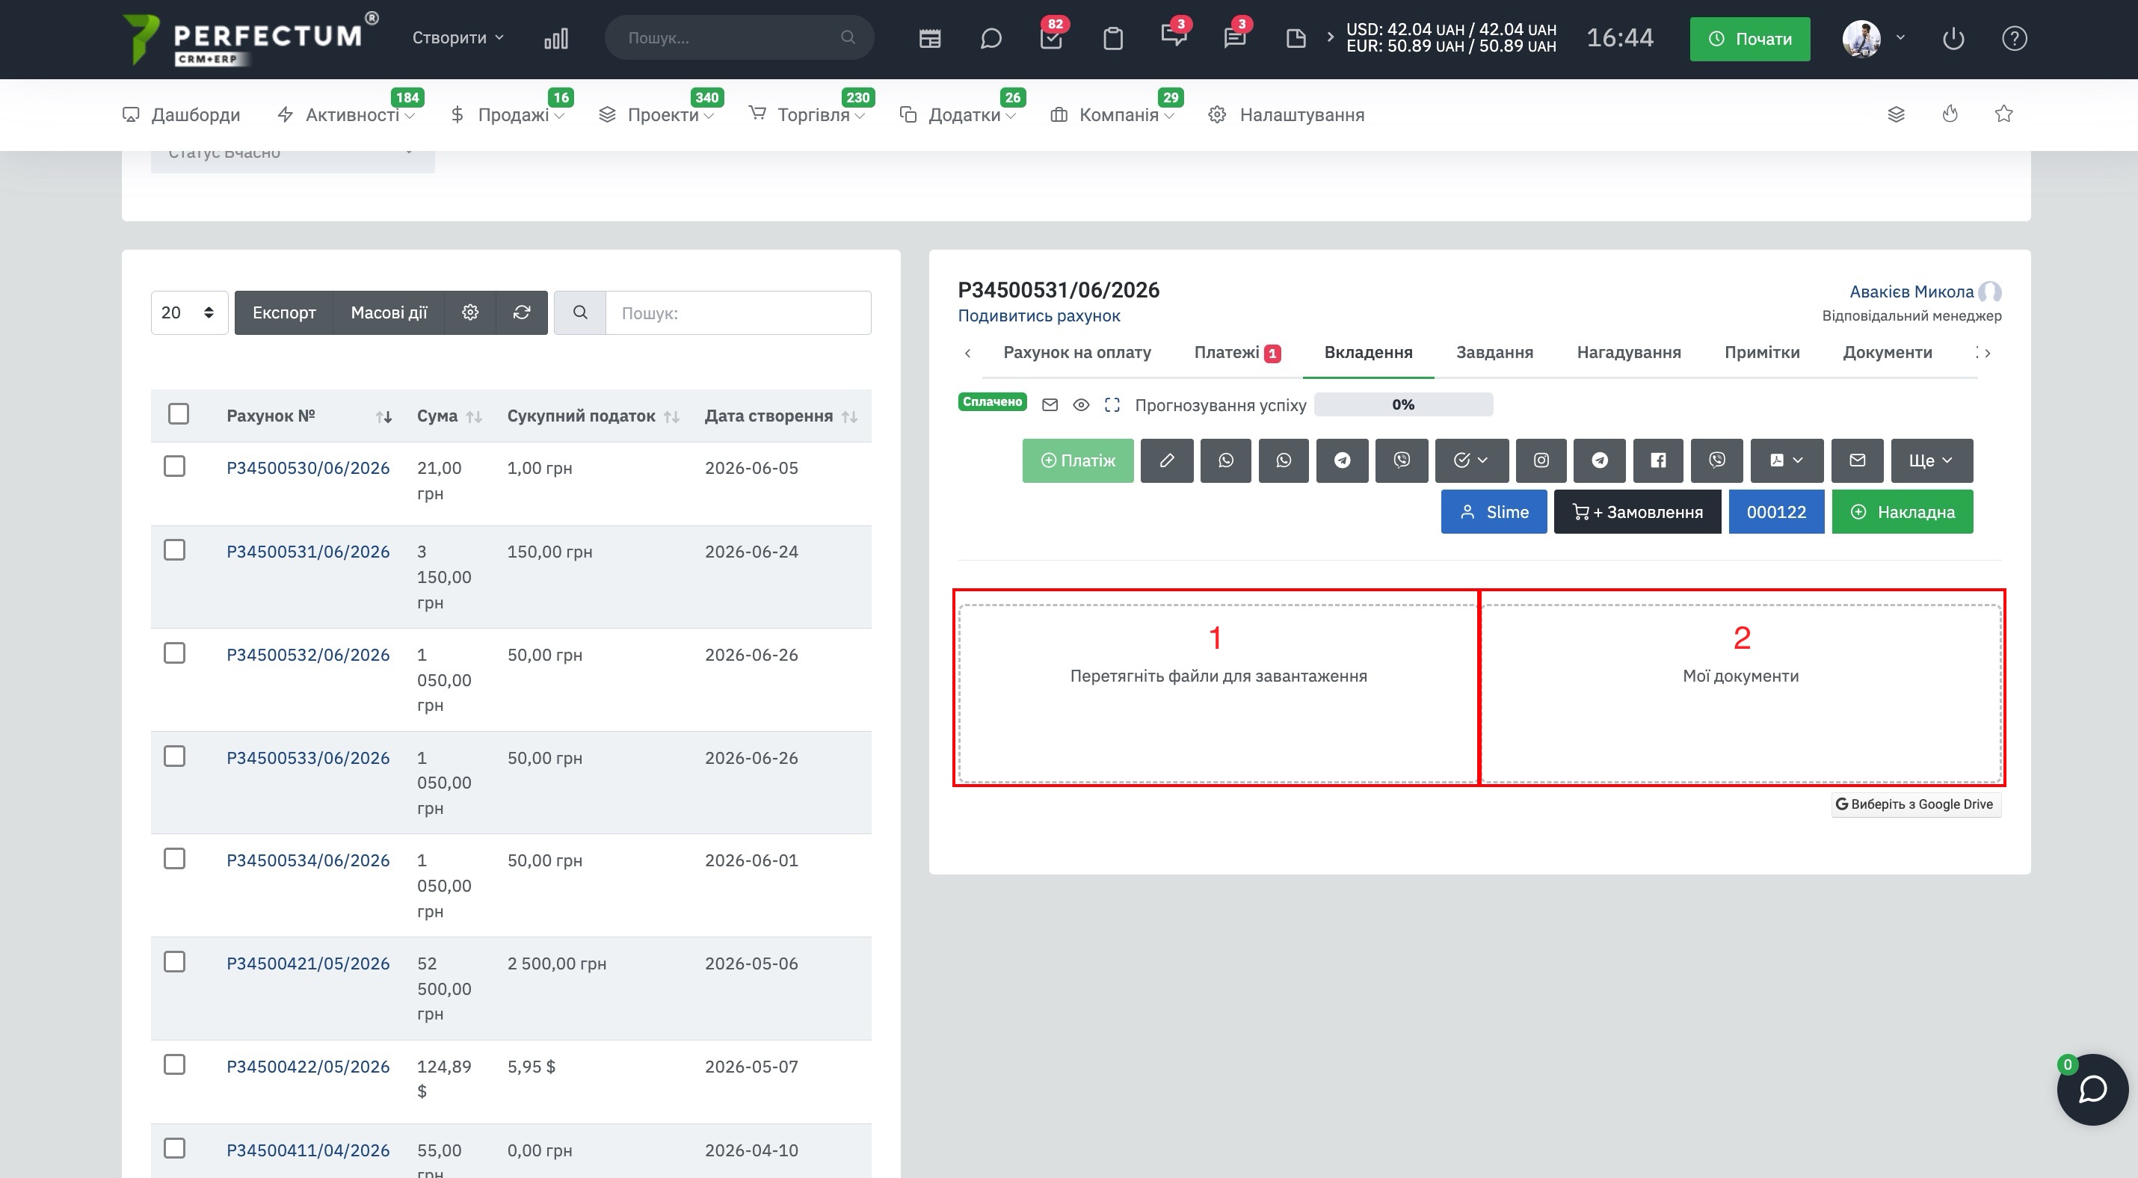The width and height of the screenshot is (2138, 1178).
Task: Click the magnifier icon beside table search field
Action: 580,312
